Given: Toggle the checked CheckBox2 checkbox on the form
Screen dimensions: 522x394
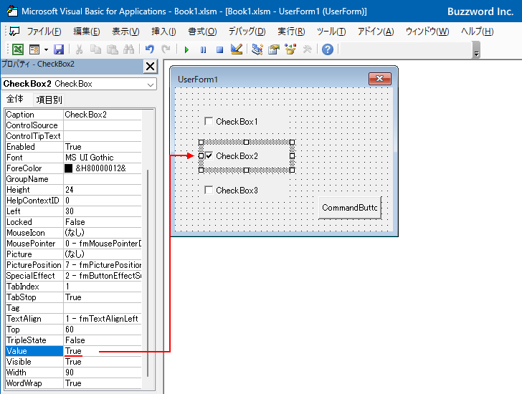Looking at the screenshot, I should (209, 155).
